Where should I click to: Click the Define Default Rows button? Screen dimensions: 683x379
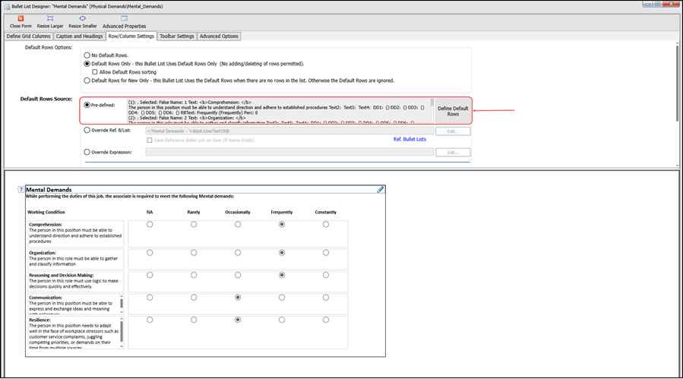coord(453,111)
